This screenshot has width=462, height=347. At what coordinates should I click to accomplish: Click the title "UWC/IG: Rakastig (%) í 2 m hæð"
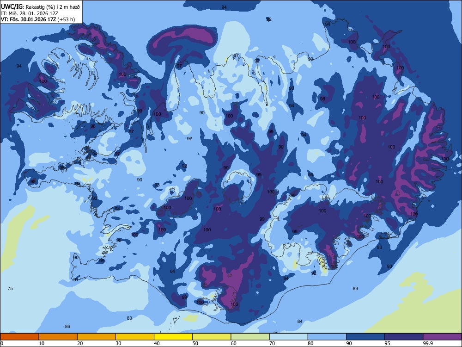click(40, 6)
